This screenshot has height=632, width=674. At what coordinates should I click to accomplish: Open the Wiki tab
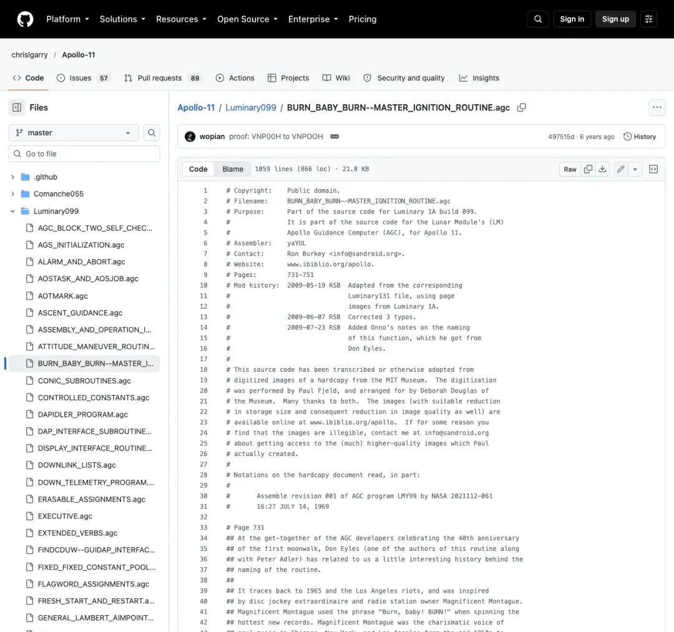(x=336, y=78)
